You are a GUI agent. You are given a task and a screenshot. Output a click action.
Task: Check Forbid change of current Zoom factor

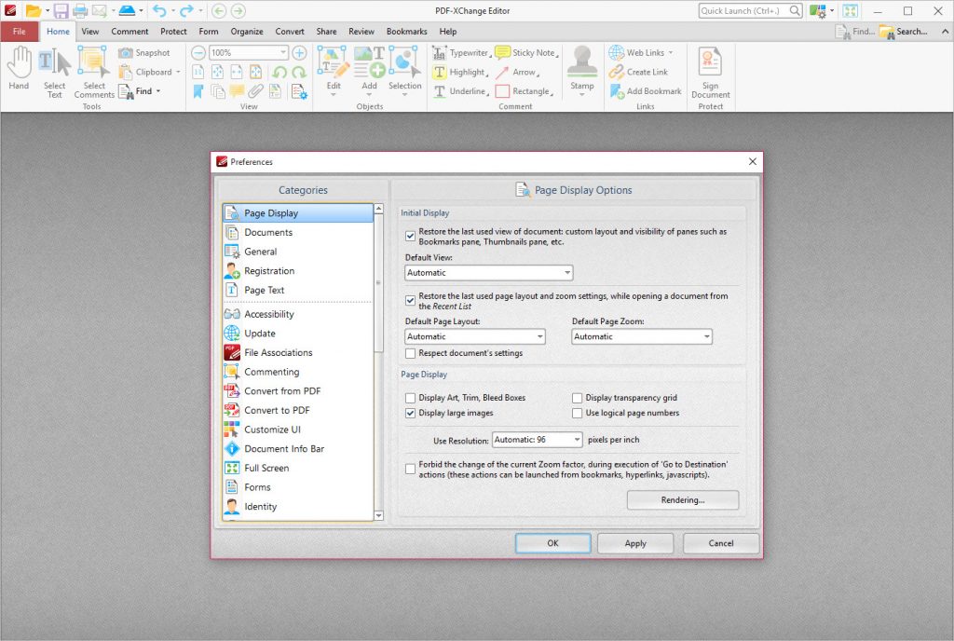pyautogui.click(x=411, y=470)
